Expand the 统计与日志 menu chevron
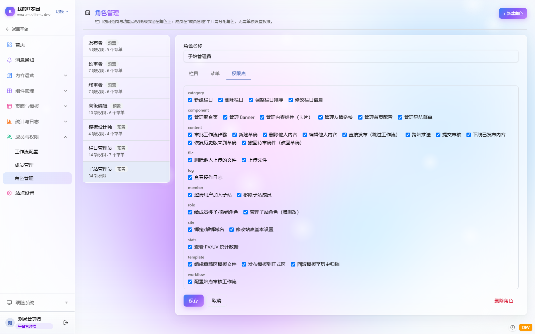The width and height of the screenshot is (535, 334). tap(66, 122)
